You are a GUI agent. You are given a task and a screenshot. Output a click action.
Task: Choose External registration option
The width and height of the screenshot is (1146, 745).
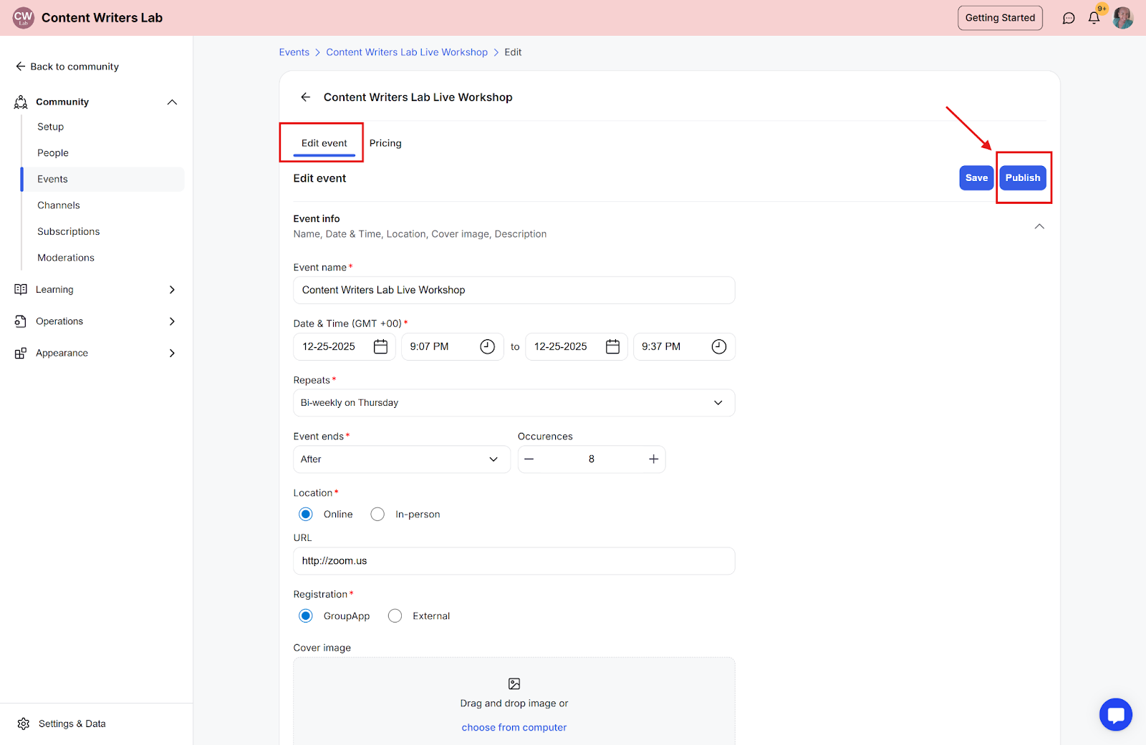click(x=395, y=616)
